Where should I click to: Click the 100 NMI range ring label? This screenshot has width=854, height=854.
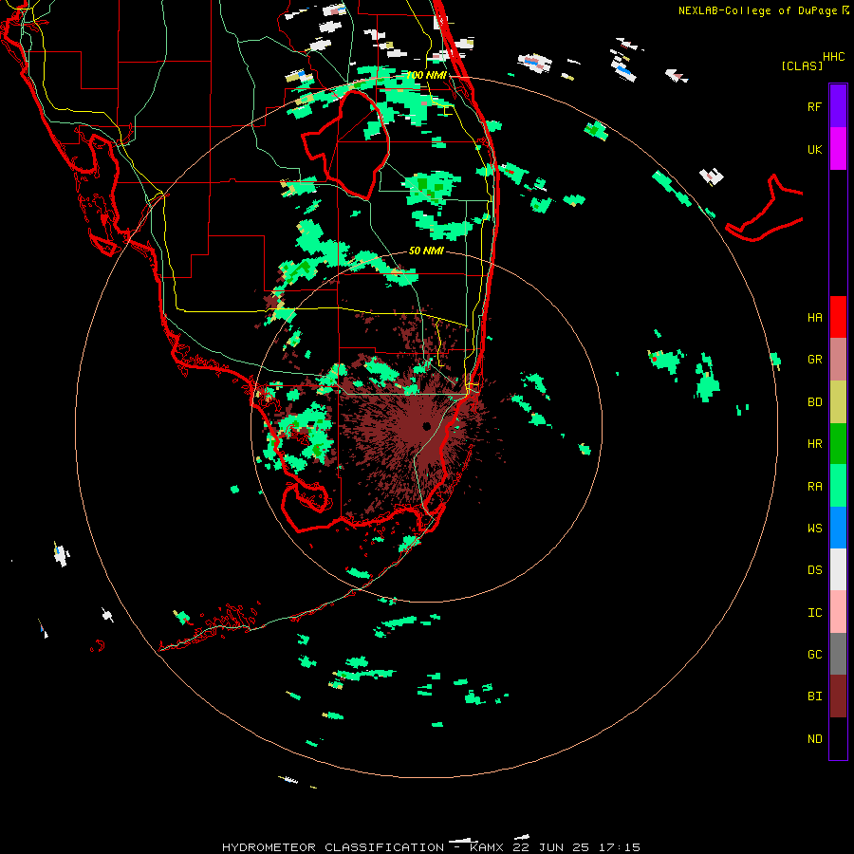pyautogui.click(x=426, y=75)
